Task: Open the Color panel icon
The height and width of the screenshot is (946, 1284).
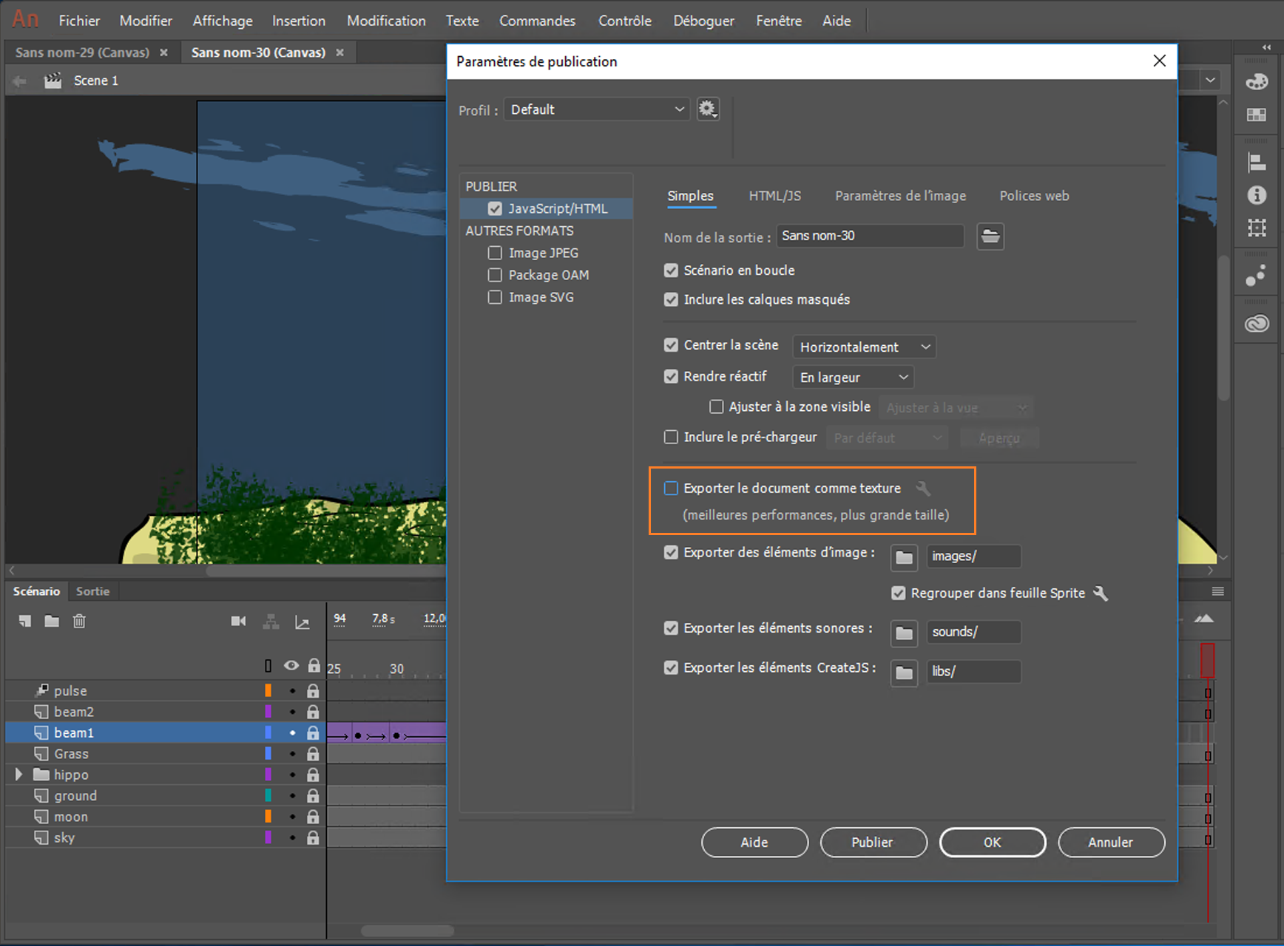Action: pos(1257,82)
